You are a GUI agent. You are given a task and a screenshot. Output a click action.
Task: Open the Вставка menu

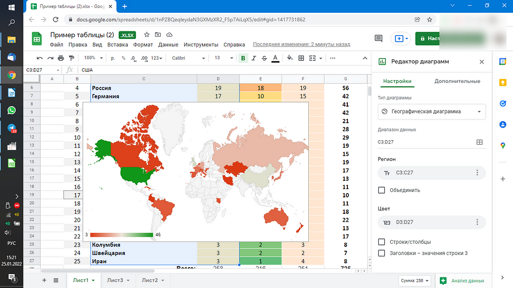[118, 45]
